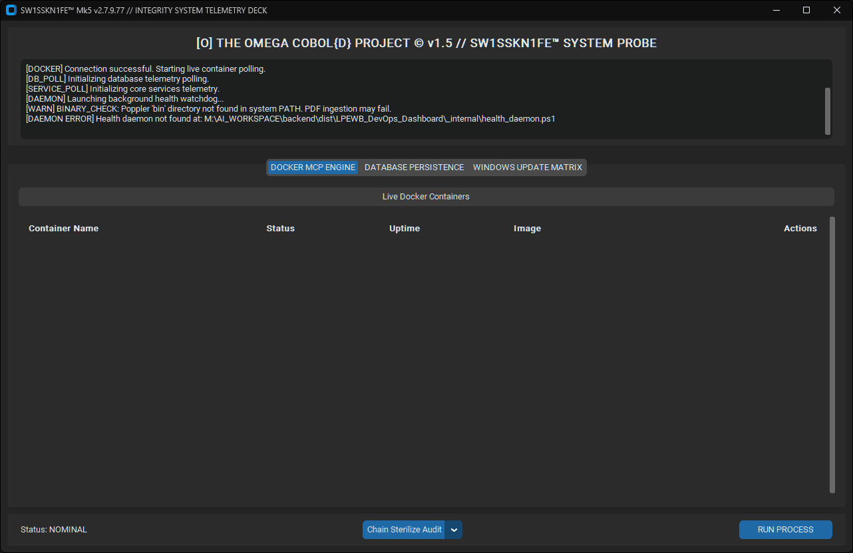Screen dimensions: 853x553
Task: Expand the Chain Sterilize Audit dropdown arrow
Action: pos(454,530)
